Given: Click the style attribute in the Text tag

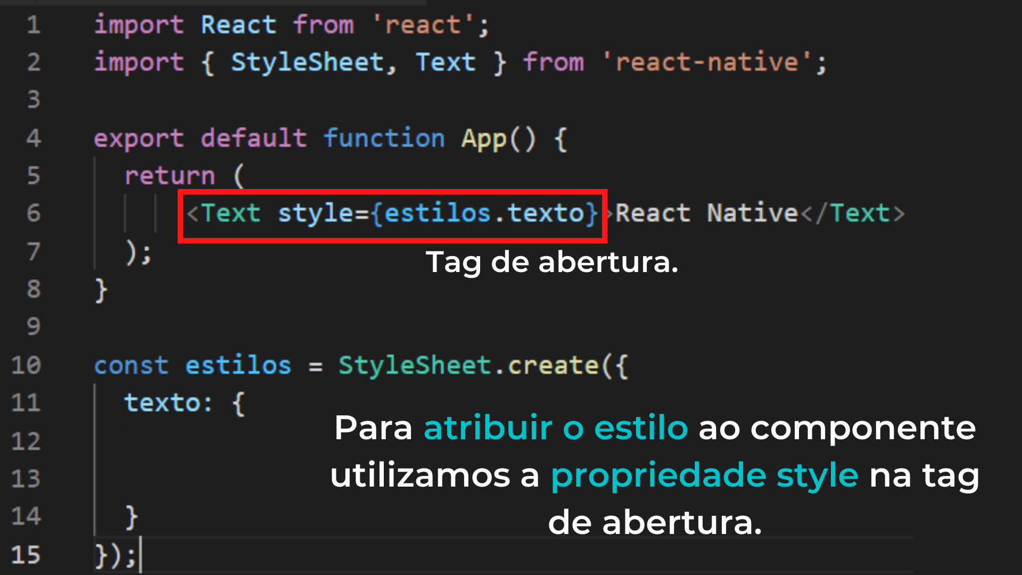Looking at the screenshot, I should 316,213.
